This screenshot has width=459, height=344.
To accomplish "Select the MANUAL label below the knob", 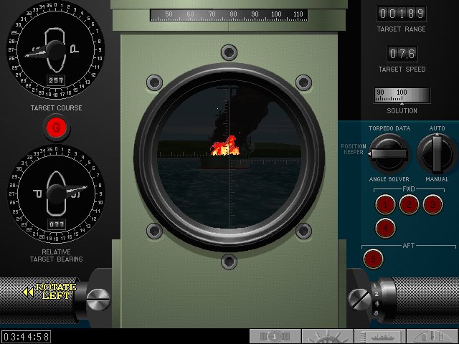I will tap(437, 179).
